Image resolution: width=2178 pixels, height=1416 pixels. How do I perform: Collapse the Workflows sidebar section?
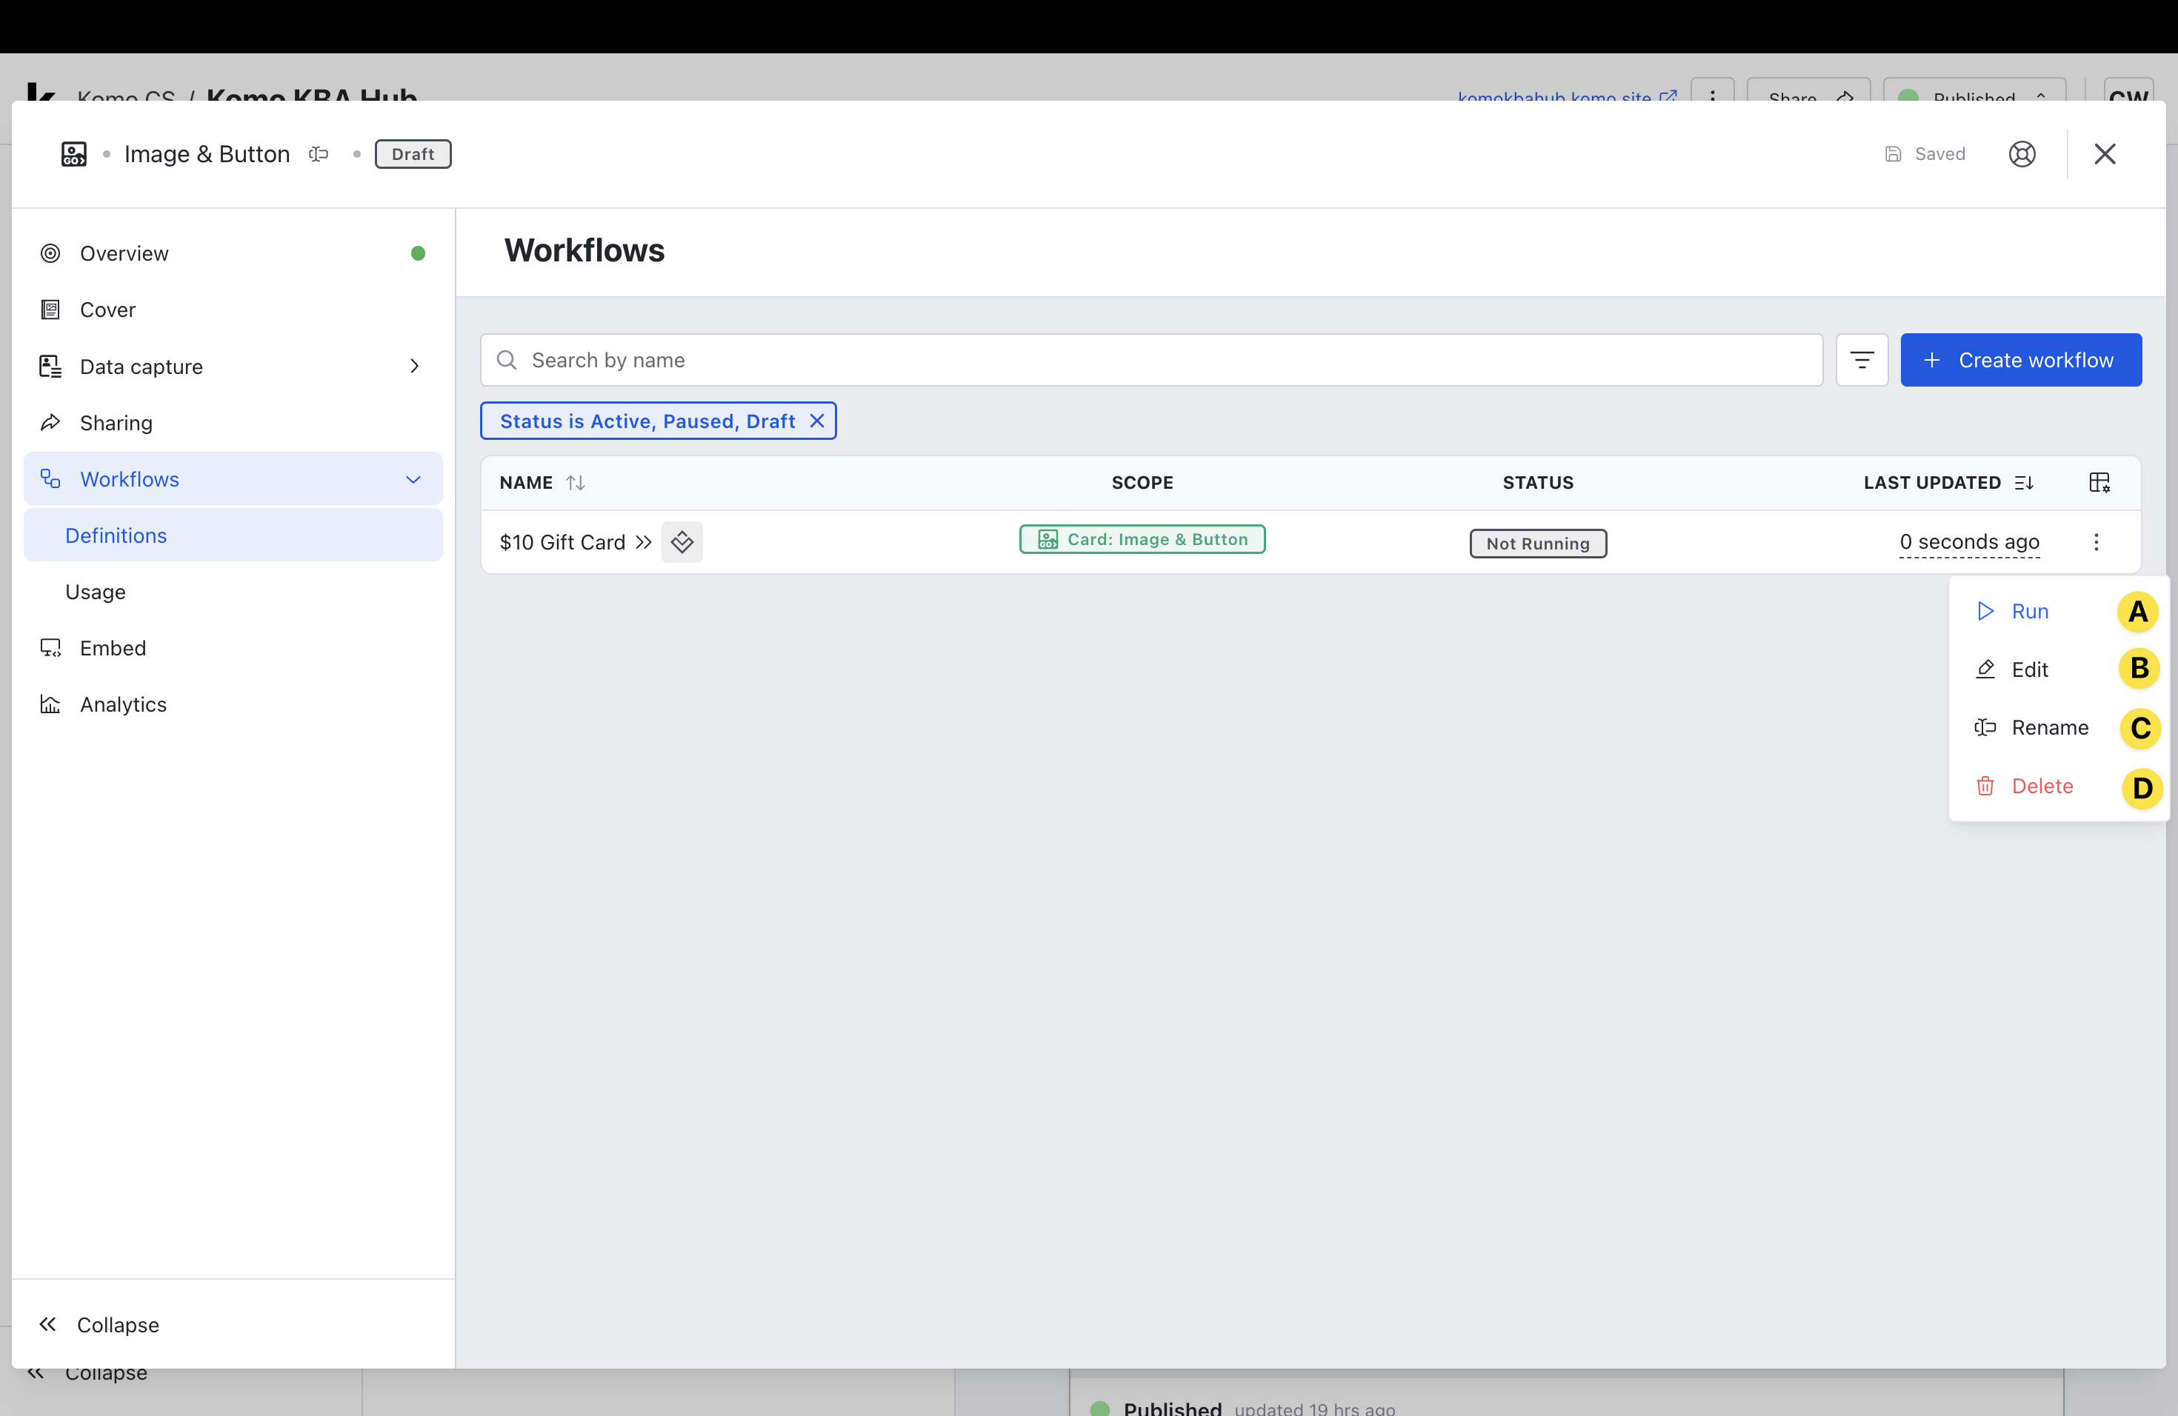tap(413, 479)
